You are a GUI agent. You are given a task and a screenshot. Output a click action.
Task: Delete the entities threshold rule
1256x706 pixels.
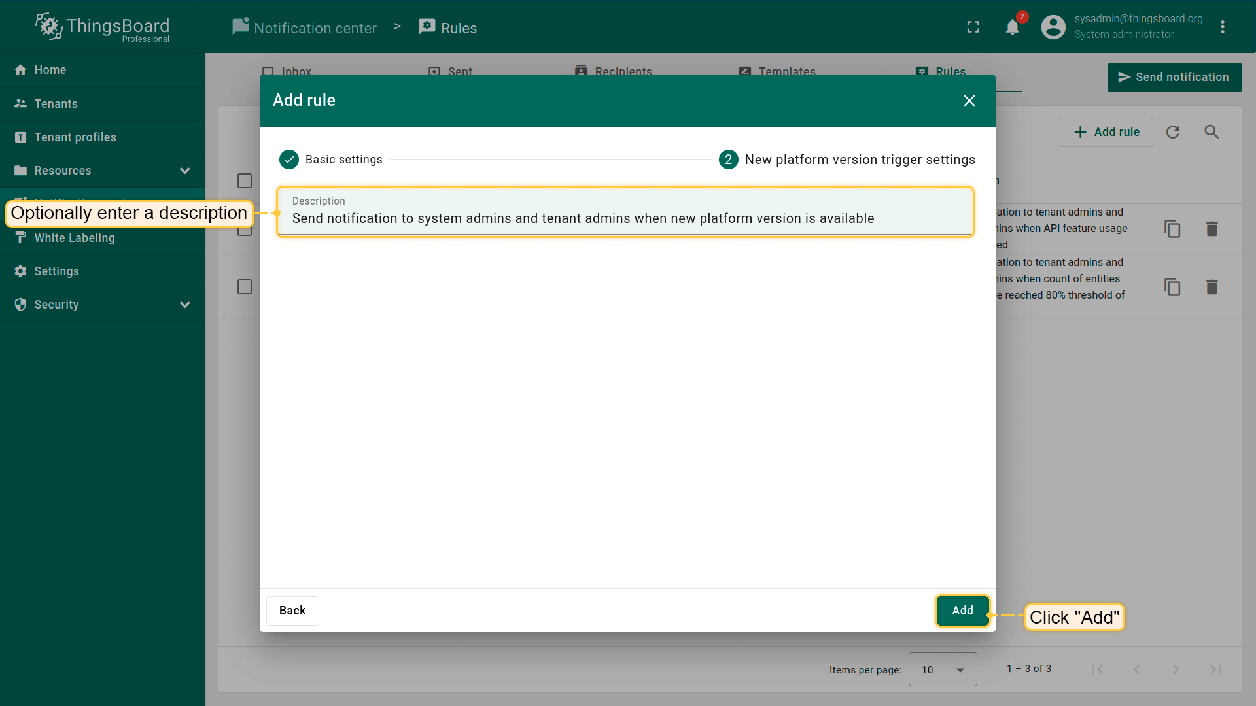[1212, 287]
